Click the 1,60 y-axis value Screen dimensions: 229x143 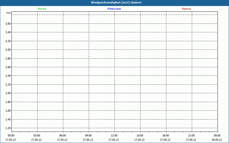coord(8,111)
